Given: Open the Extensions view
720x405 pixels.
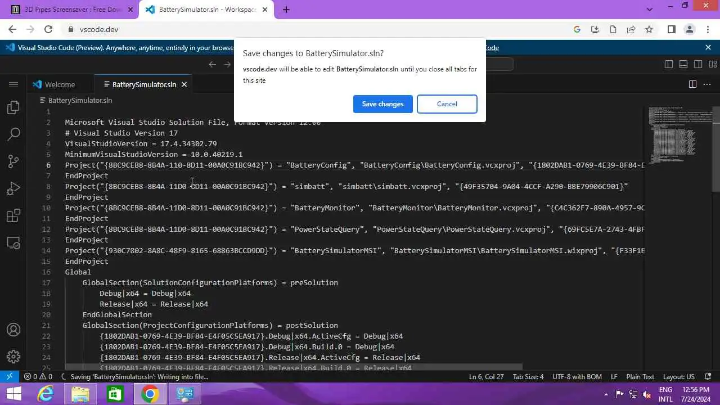Looking at the screenshot, I should point(13,215).
